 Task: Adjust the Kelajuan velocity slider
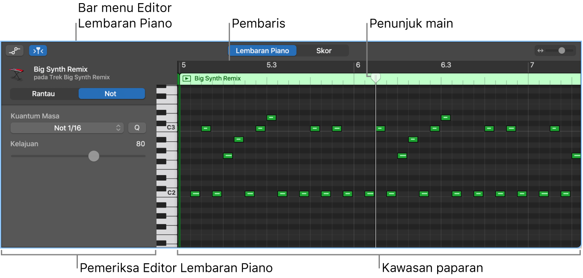[x=94, y=156]
